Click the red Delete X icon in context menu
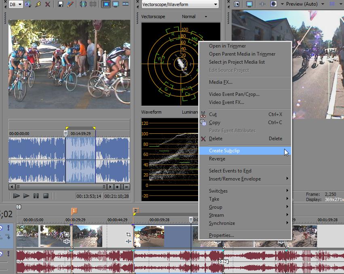Screen dimensions: 344x274 click(x=203, y=139)
